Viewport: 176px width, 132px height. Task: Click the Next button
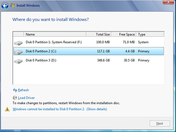[x=160, y=123]
